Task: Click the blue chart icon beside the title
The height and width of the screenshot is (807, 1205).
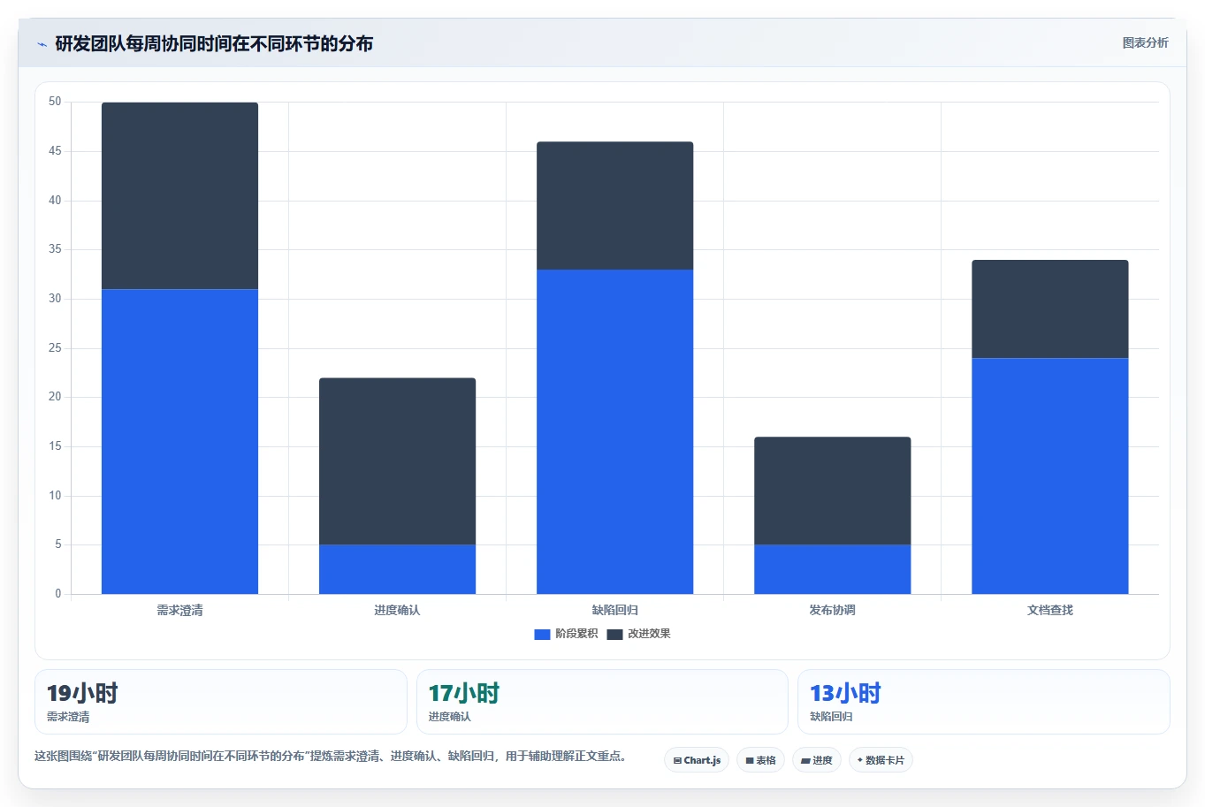Action: pyautogui.click(x=42, y=44)
